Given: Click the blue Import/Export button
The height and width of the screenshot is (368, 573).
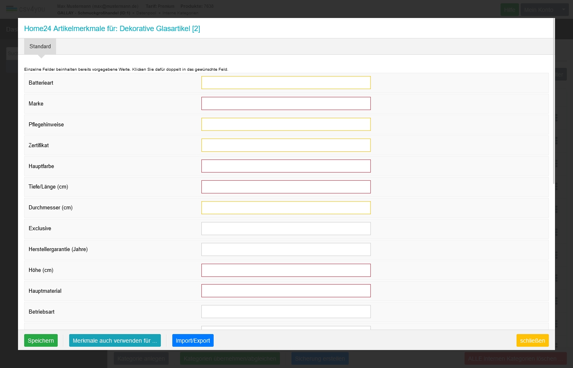Looking at the screenshot, I should click(193, 341).
